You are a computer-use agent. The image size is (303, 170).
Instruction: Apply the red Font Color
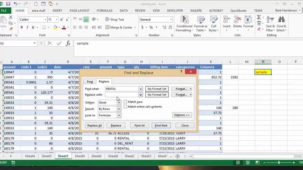[x=64, y=27]
